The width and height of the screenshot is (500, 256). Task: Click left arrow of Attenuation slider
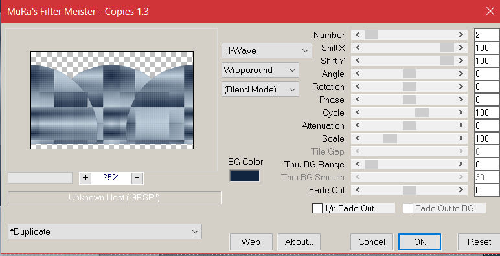click(x=358, y=125)
